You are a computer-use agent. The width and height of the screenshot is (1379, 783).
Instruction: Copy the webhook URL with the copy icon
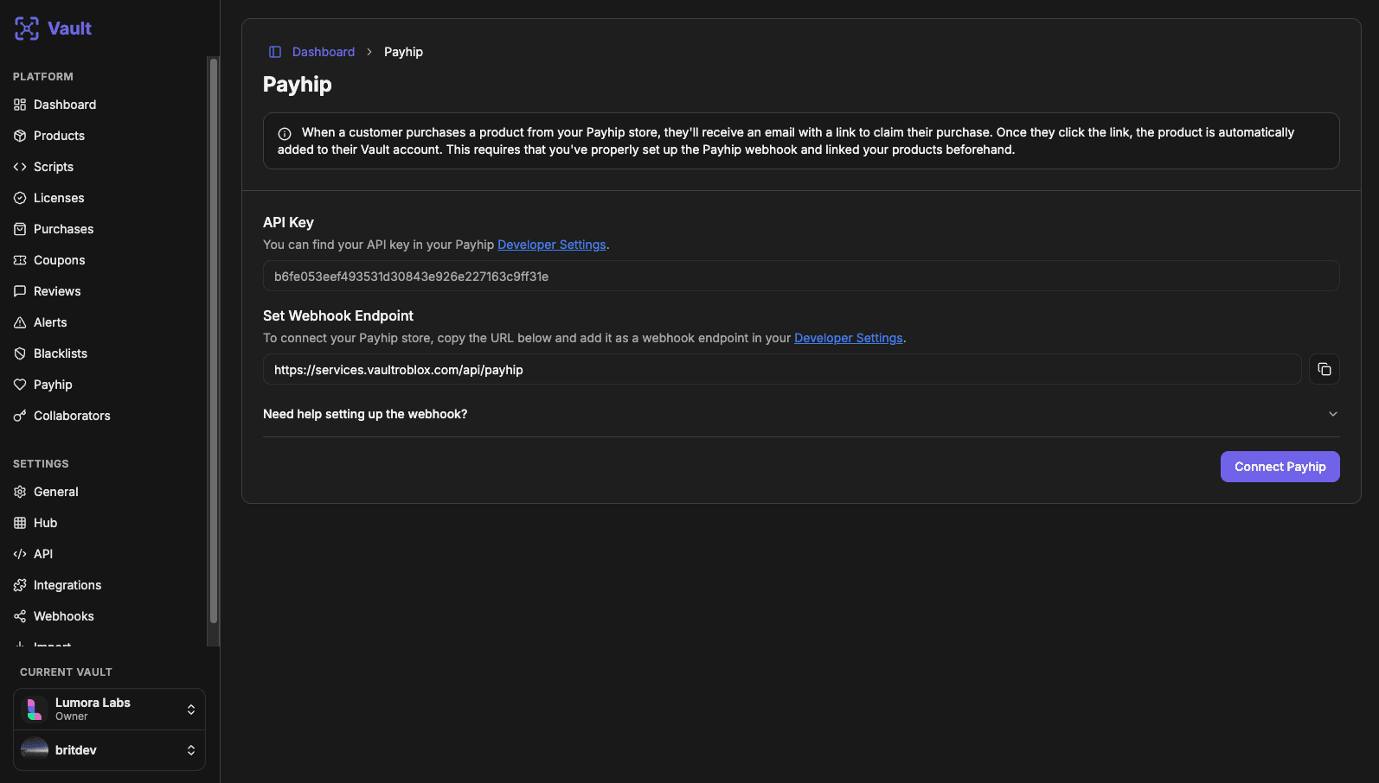click(x=1324, y=369)
